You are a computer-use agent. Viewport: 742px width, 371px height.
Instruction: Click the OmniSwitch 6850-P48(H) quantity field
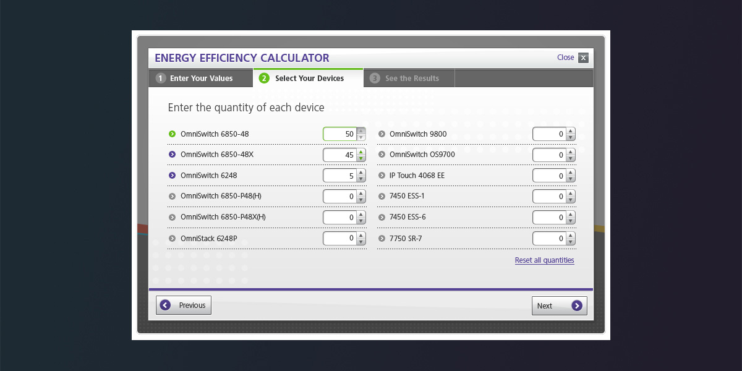339,197
